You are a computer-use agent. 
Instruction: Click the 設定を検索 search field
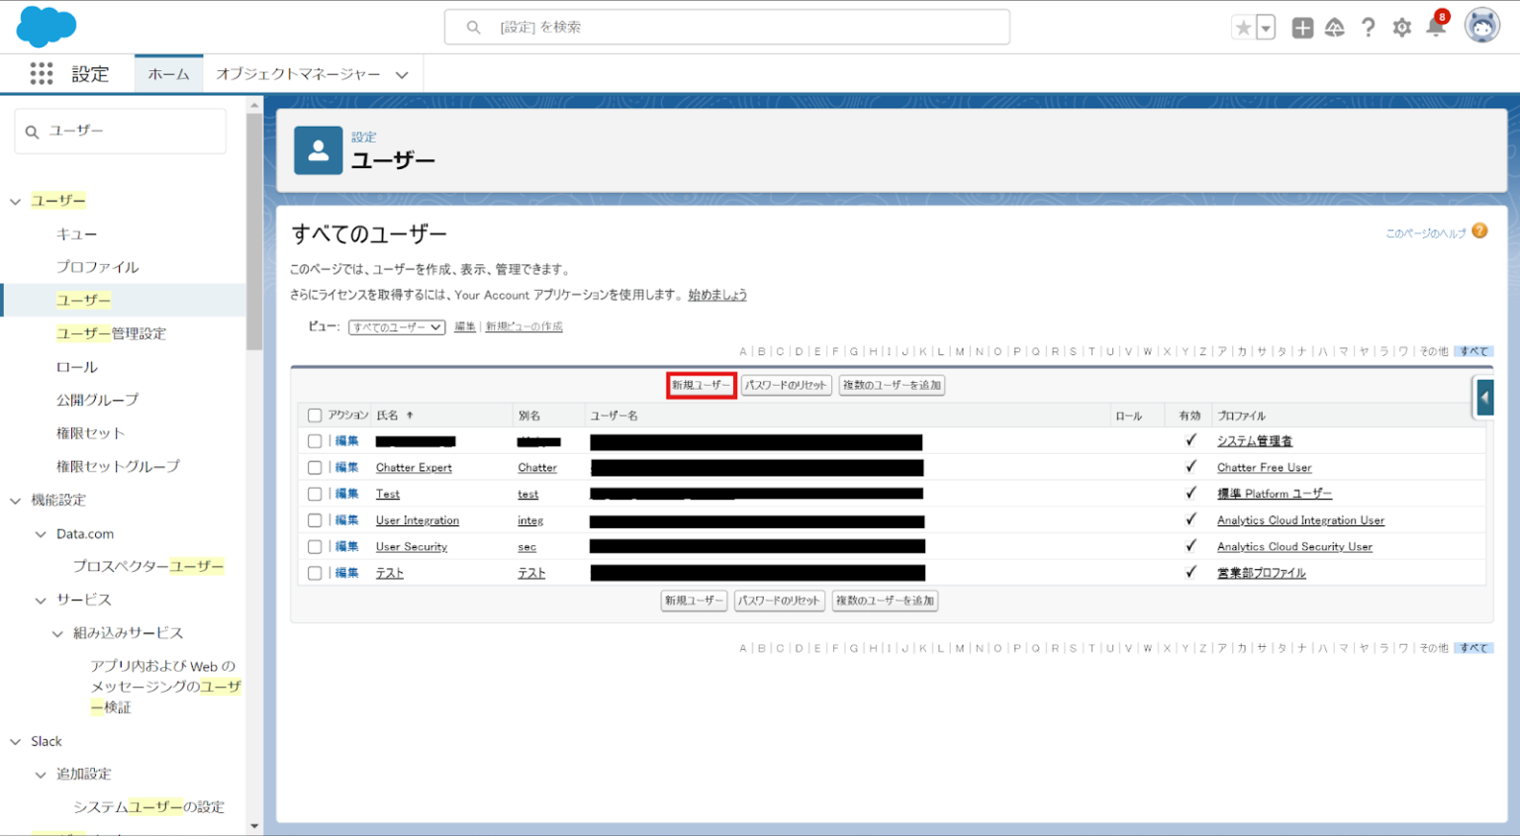[727, 27]
